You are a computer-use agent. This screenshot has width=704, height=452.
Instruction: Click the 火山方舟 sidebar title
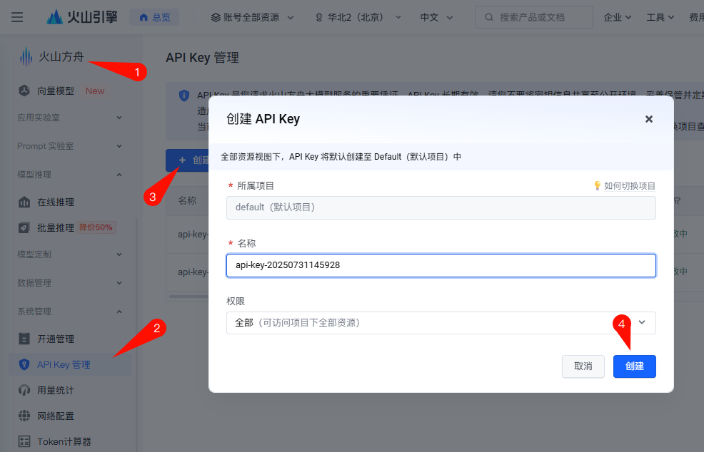pyautogui.click(x=61, y=57)
